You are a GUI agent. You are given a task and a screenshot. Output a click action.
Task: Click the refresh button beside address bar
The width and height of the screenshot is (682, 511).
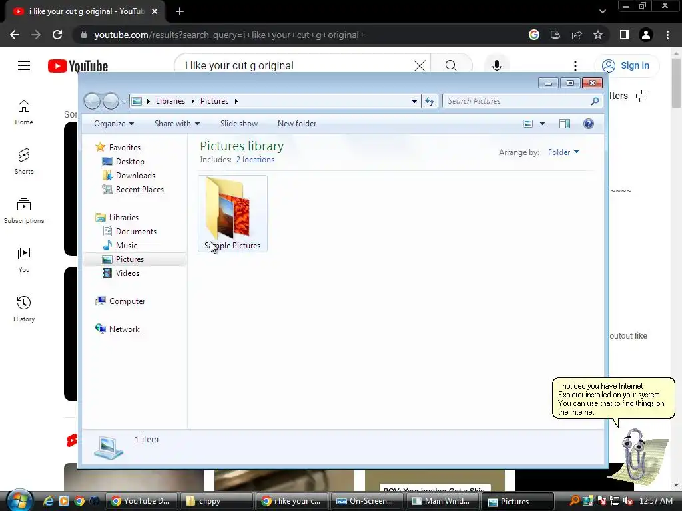(430, 101)
